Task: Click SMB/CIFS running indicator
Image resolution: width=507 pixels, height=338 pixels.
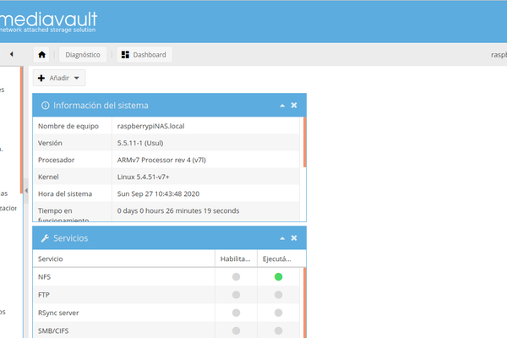Action: coord(278,331)
